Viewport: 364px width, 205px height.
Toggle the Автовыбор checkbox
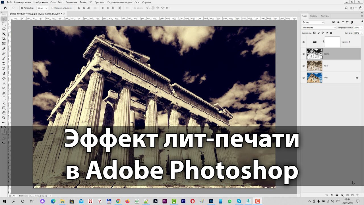point(22,8)
